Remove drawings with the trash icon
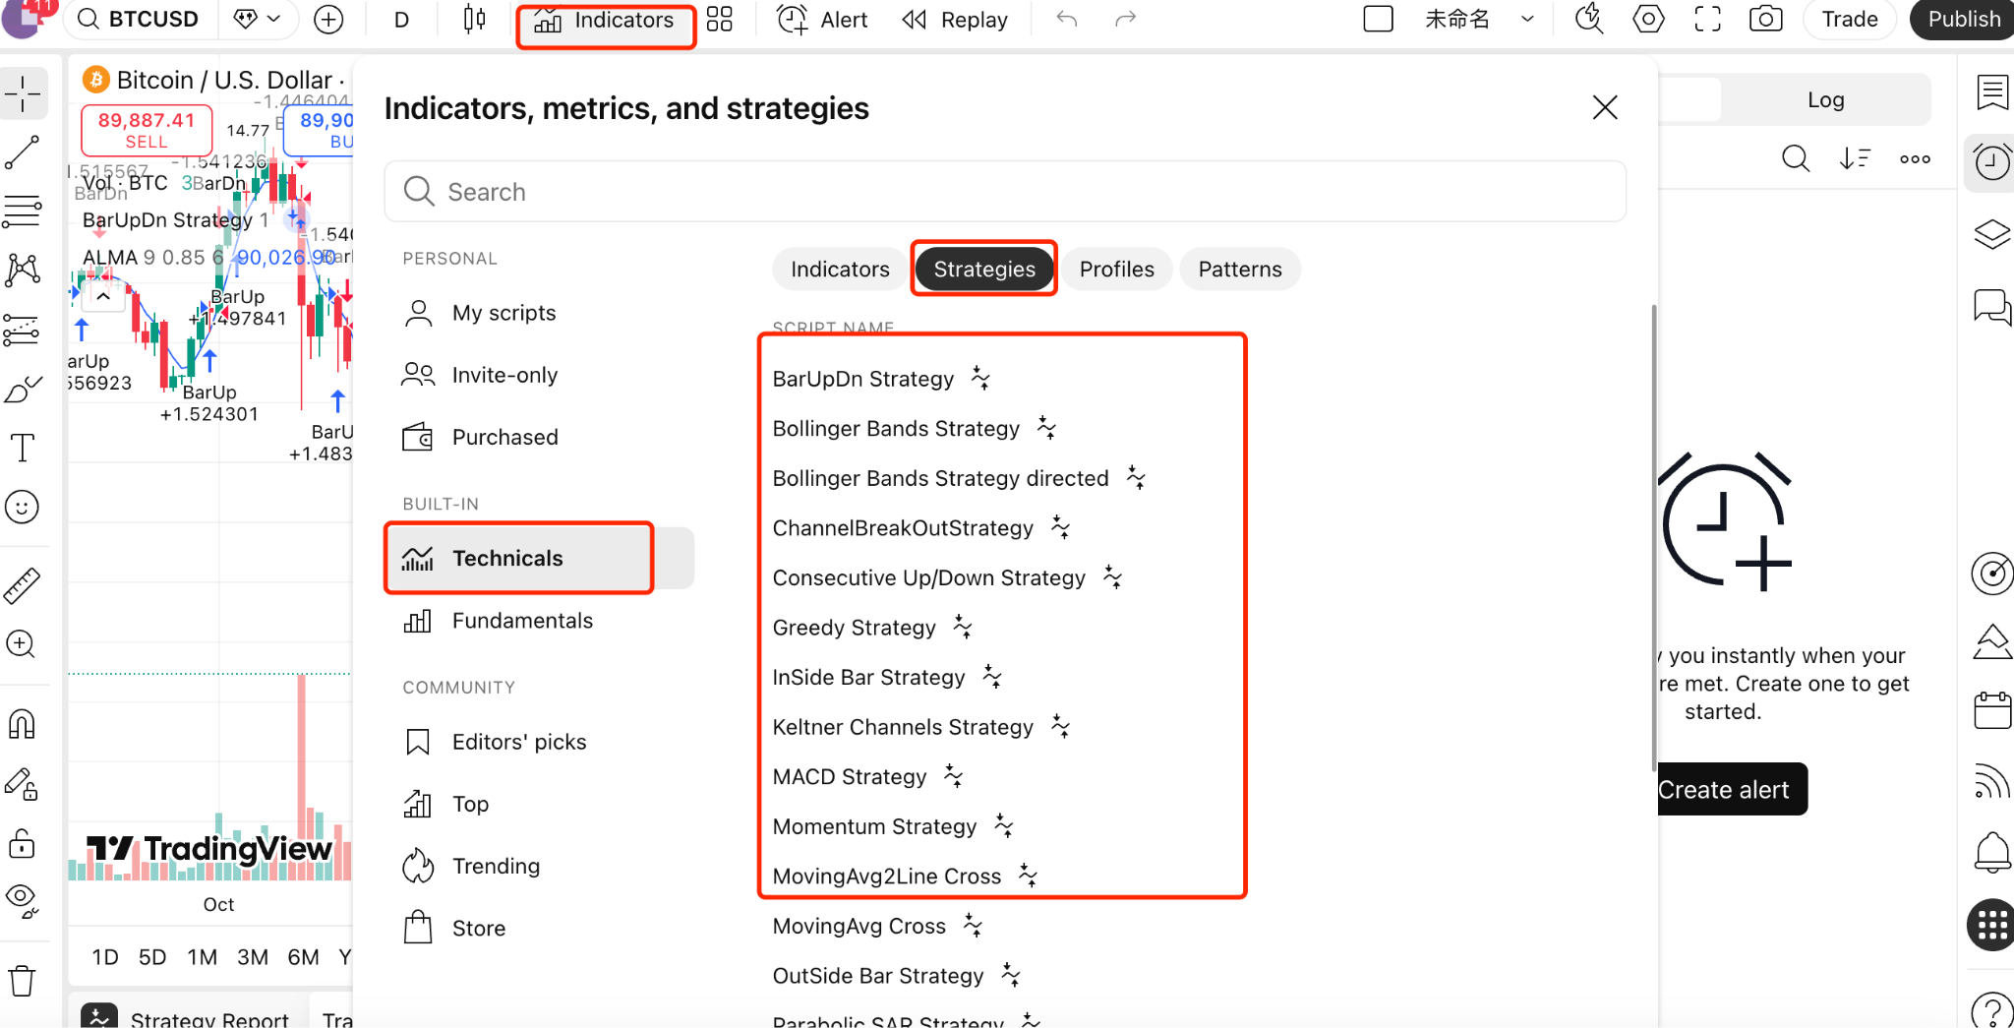Viewport: 2014px width, 1028px height. tap(23, 981)
